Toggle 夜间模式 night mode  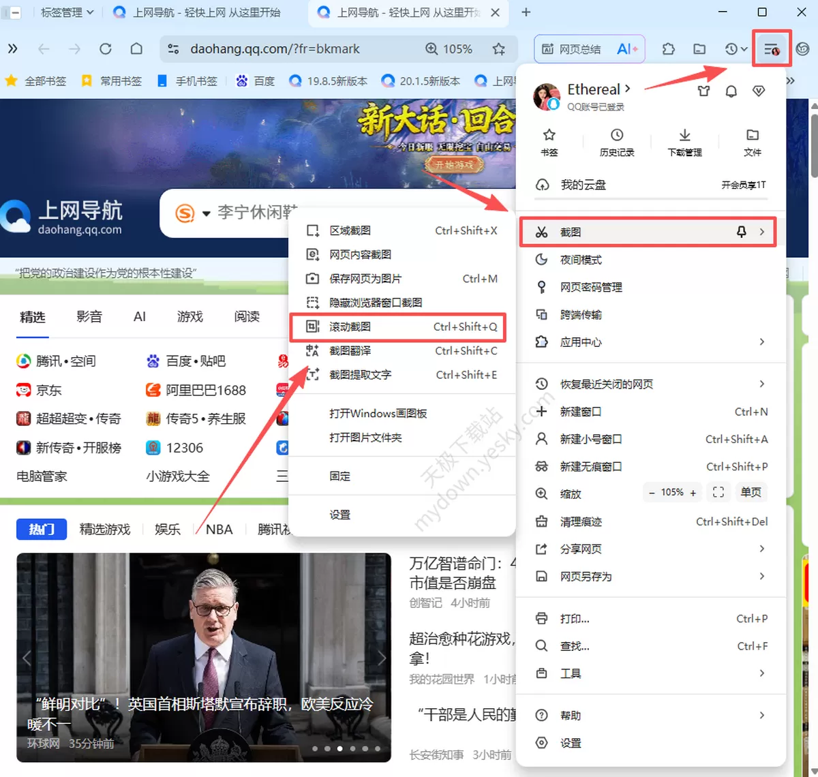pos(652,260)
